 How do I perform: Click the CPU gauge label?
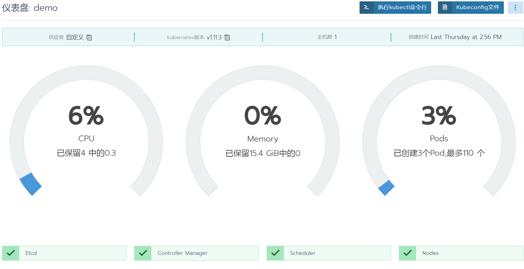(86, 139)
